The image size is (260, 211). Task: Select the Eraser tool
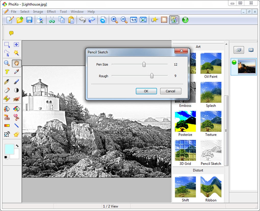point(7,90)
